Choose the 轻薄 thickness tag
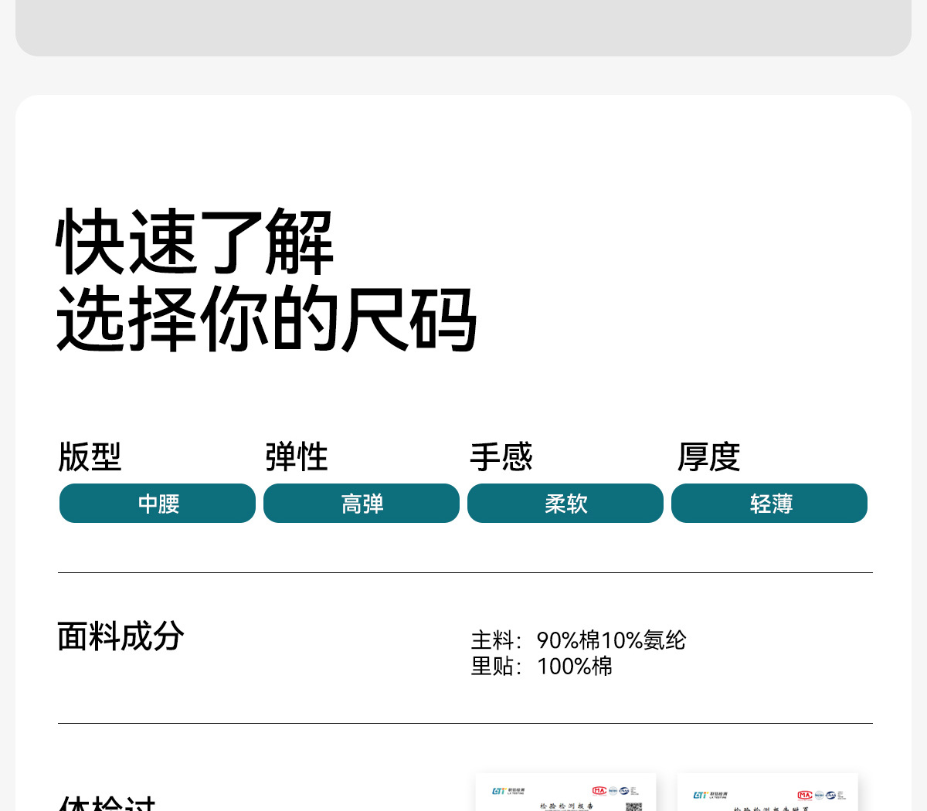 point(769,504)
